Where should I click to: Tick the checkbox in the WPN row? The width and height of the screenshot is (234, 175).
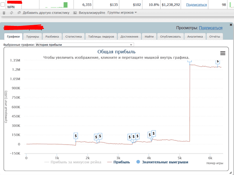[x=3, y=5]
